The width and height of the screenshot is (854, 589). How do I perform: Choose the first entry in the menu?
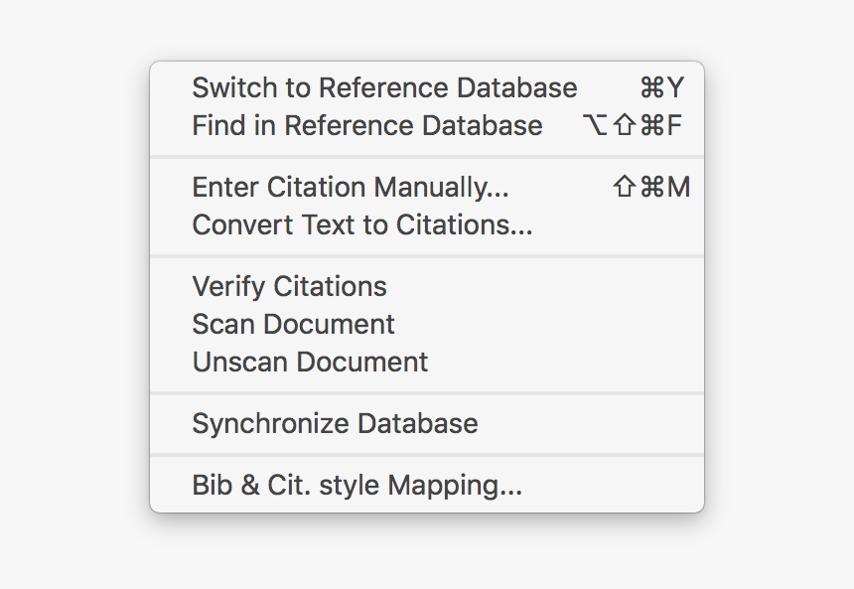(384, 87)
